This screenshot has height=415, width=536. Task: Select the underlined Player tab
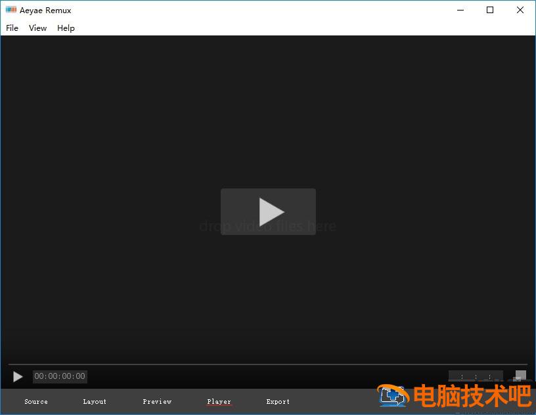(x=219, y=401)
